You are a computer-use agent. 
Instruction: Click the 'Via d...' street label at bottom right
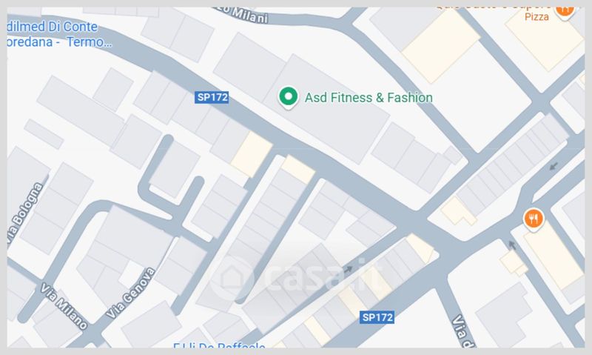463,331
